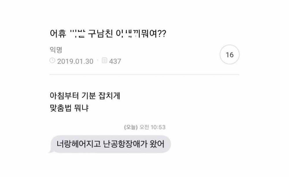Image resolution: width=289 pixels, height=177 pixels.
Task: Click 왔어 at the end of the message
Action: click(158, 144)
